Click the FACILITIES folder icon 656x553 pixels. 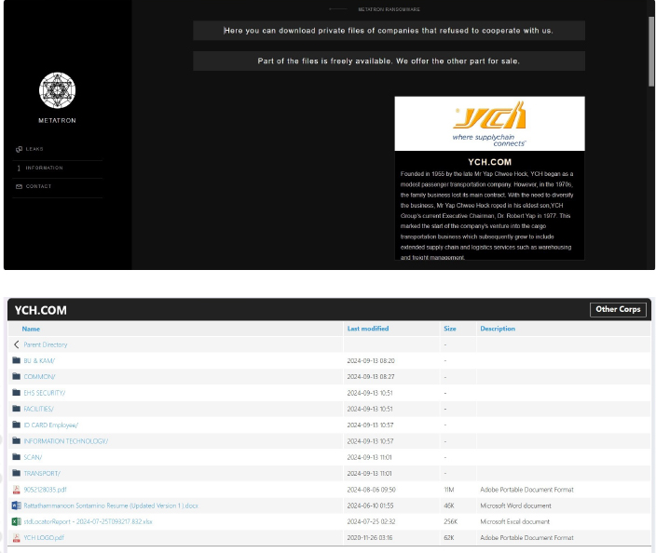click(17, 409)
